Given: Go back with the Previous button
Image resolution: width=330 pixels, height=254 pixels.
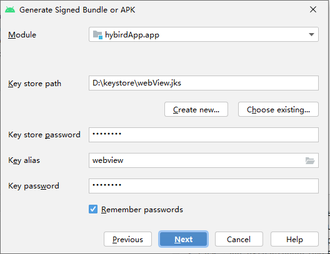Looking at the screenshot, I should coord(127,239).
